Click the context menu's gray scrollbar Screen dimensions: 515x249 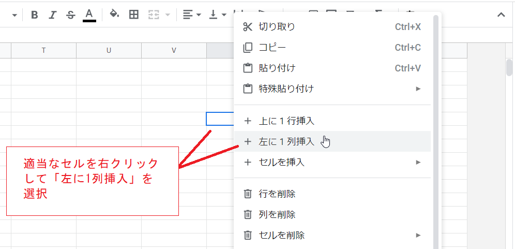436,131
